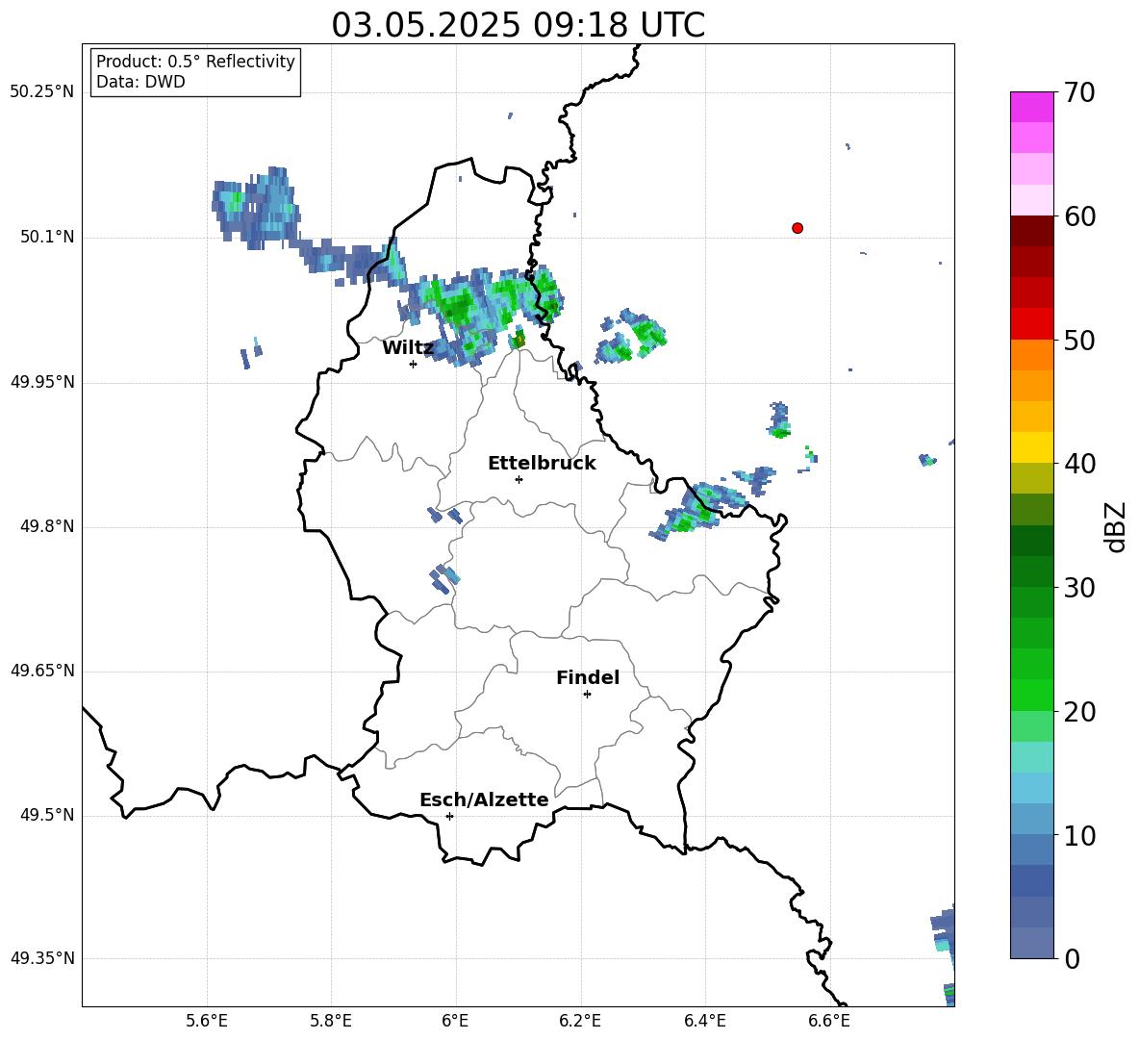The width and height of the screenshot is (1139, 1040).
Task: Click the 60 tick label on colorbar
Action: pos(1079,216)
